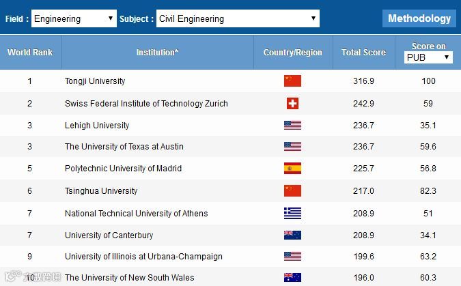Viewport: 461px width, 286px height.
Task: Click the Australia flag in New South Wales row
Action: pos(292,278)
